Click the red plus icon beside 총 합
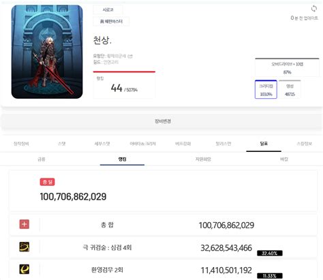The width and height of the screenshot is (323, 280). (x=25, y=224)
